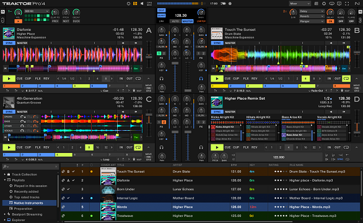The width and height of the screenshot is (363, 223).
Task: Open the Delay effect selector dropdown
Action: point(312,11)
